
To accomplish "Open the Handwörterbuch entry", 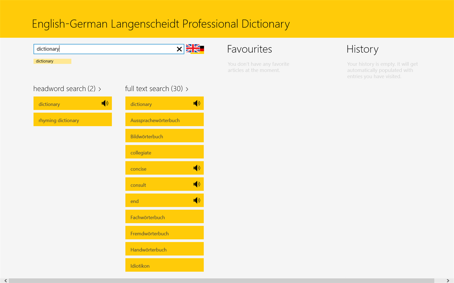I will 164,249.
